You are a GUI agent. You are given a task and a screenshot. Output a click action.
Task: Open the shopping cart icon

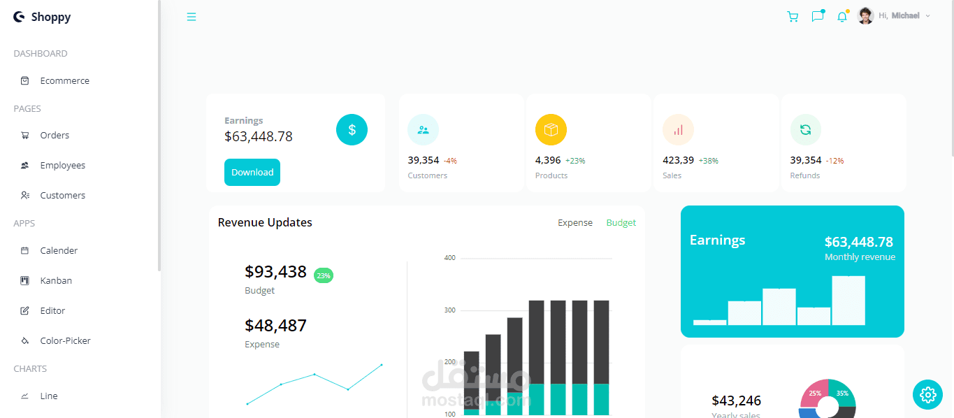(x=793, y=16)
